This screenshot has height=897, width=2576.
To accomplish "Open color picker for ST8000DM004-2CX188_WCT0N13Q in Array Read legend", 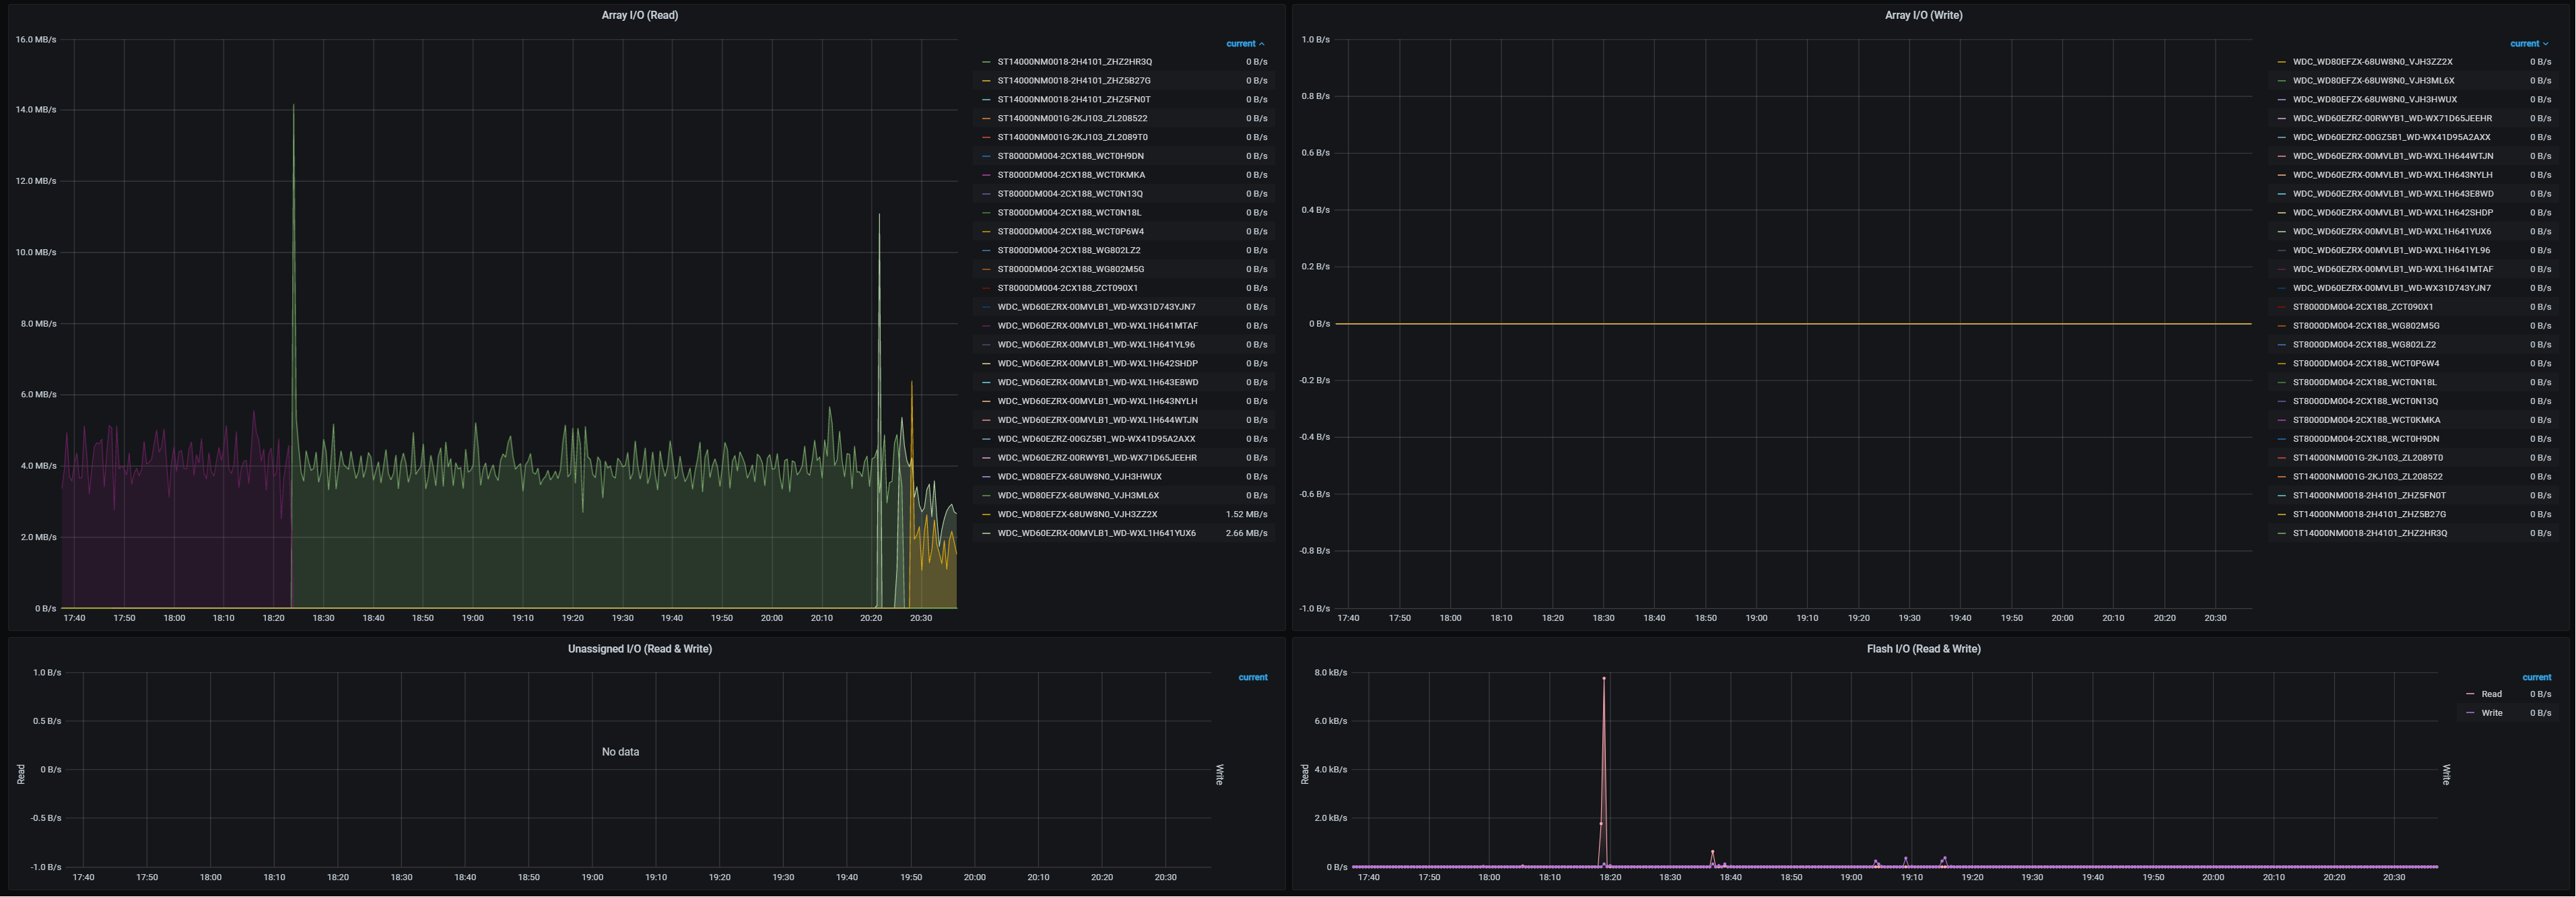I will [987, 194].
